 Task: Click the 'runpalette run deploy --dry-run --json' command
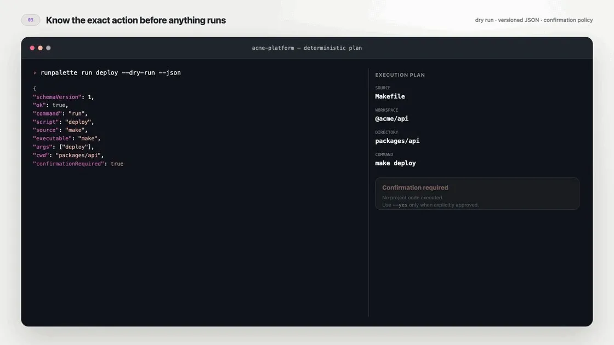point(111,73)
